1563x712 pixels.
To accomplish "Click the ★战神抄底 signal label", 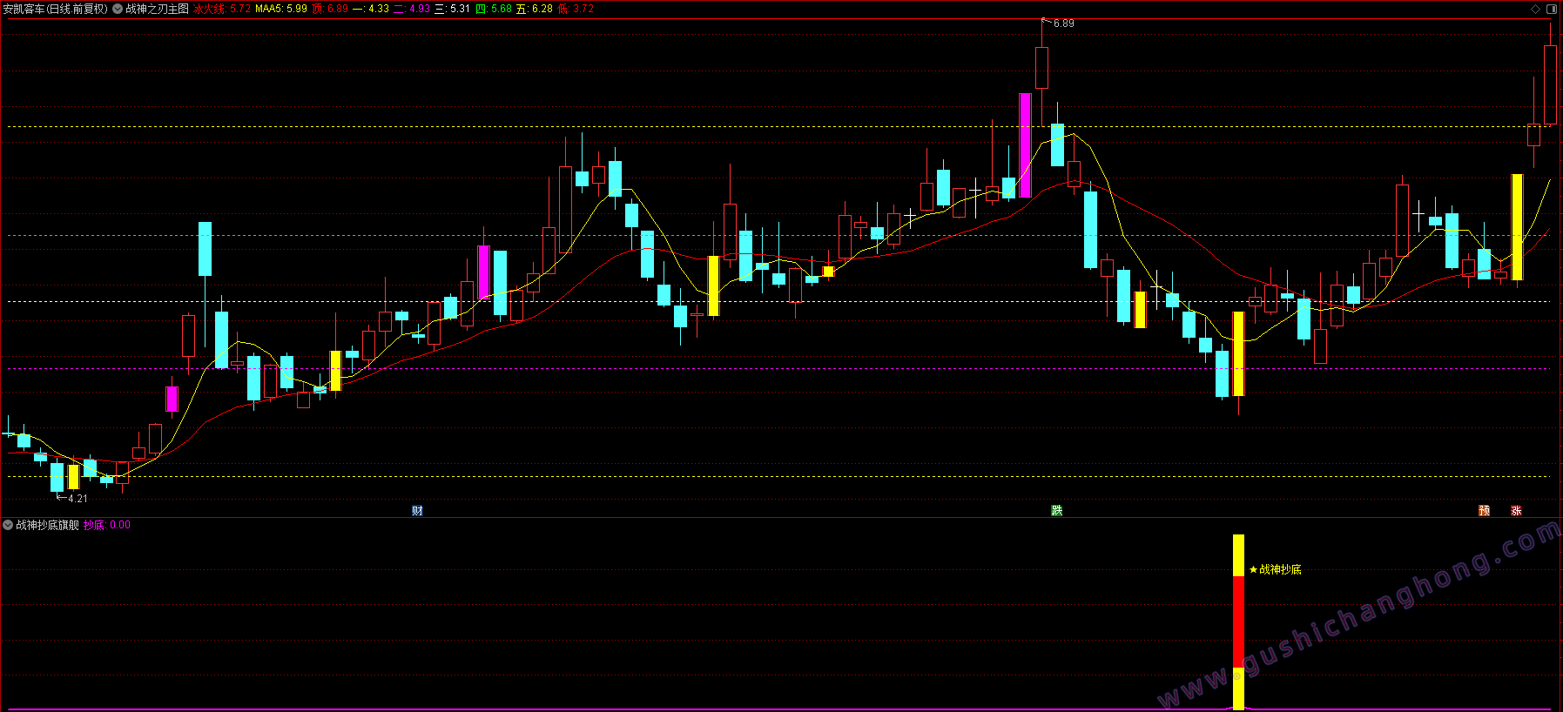I will click(x=1276, y=569).
